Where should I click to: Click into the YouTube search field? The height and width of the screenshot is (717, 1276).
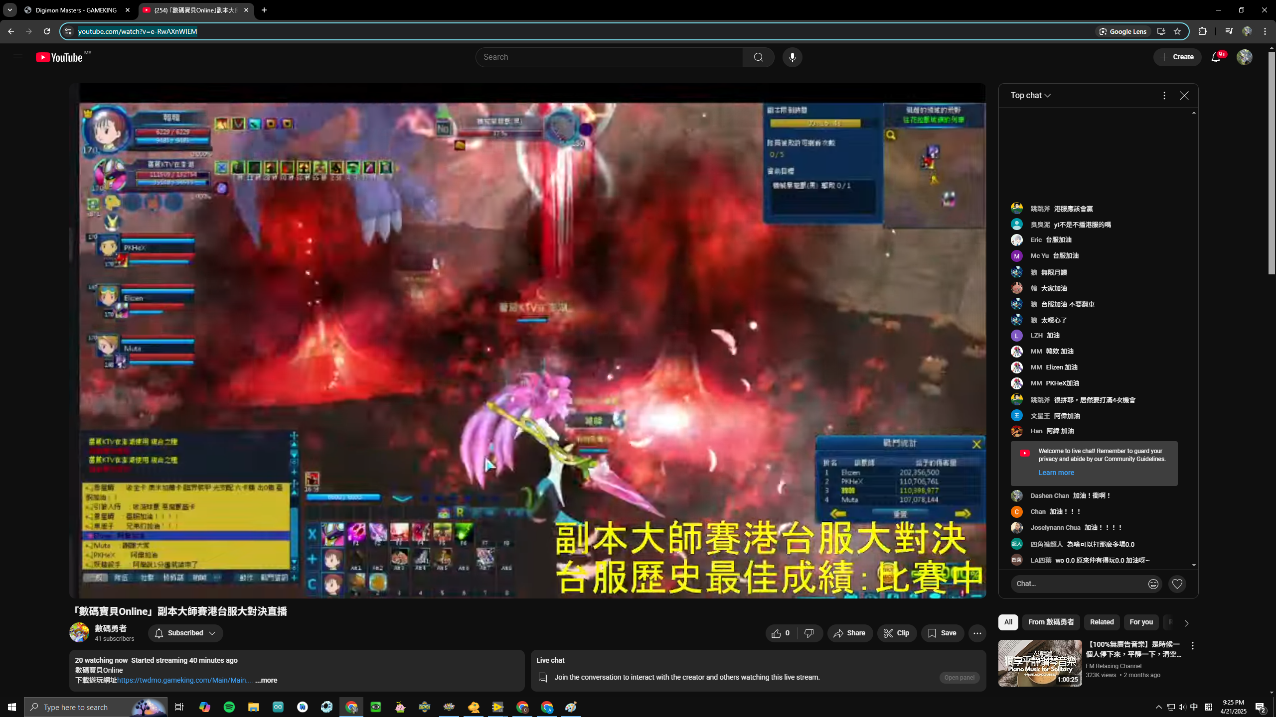tap(609, 57)
